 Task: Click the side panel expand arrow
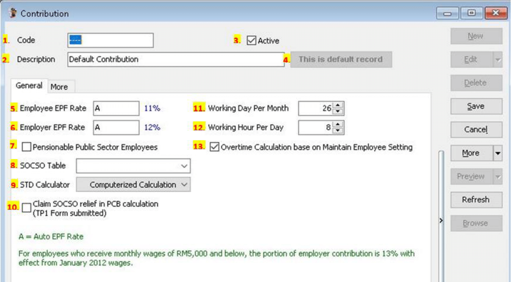point(441,220)
